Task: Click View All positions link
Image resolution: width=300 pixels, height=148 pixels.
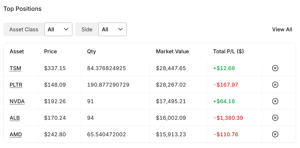Action: point(282,29)
